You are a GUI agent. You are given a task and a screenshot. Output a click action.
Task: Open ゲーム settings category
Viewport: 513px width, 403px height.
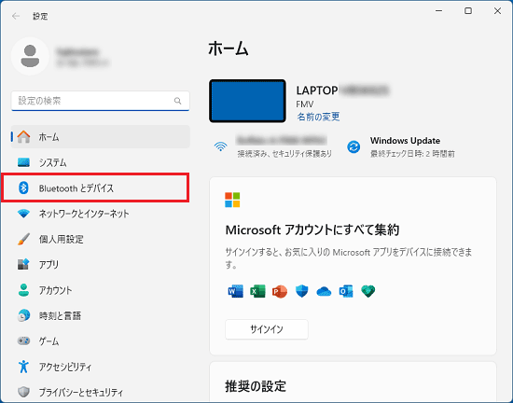pos(101,340)
